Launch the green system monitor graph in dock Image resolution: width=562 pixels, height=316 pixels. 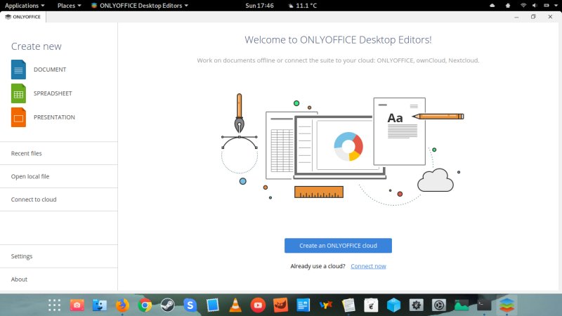click(x=462, y=305)
